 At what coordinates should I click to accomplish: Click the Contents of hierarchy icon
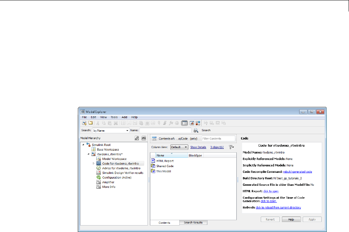[x=154, y=138]
